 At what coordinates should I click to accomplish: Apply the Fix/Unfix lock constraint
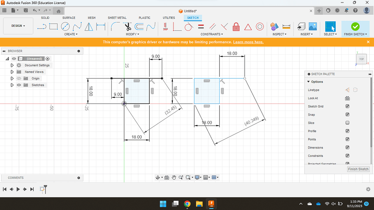click(x=236, y=26)
